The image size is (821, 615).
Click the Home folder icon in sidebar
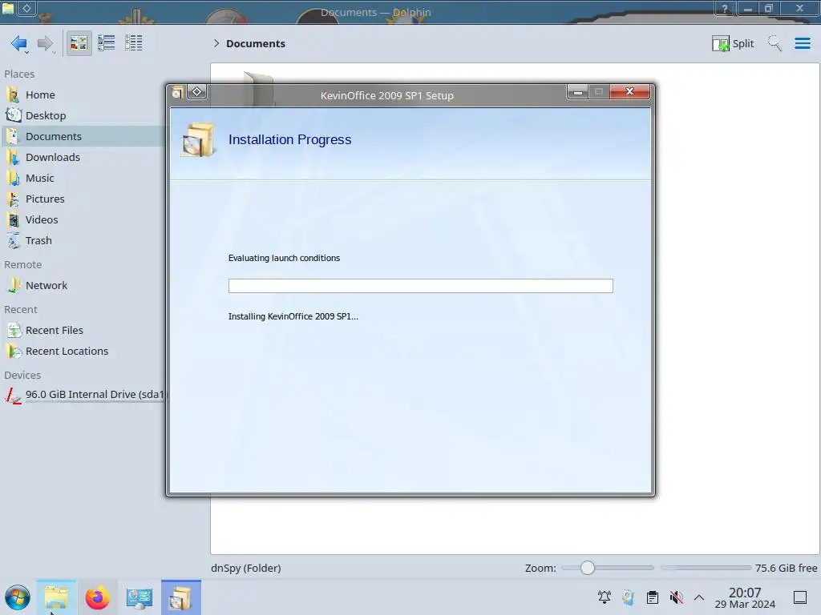pos(13,94)
